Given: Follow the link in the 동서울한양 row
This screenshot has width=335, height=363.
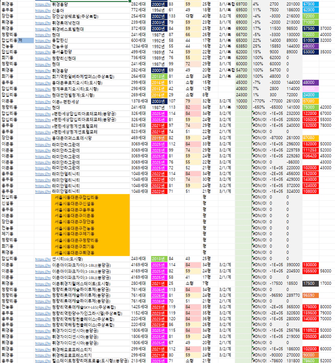Looking at the screenshot, I should point(43,52).
